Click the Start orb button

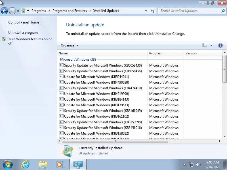coord(7,165)
